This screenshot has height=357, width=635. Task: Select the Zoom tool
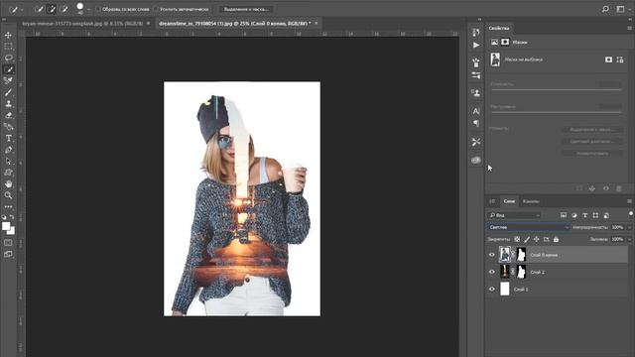[9, 195]
